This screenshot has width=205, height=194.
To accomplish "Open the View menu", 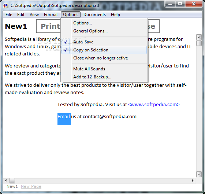I will 34,15.
